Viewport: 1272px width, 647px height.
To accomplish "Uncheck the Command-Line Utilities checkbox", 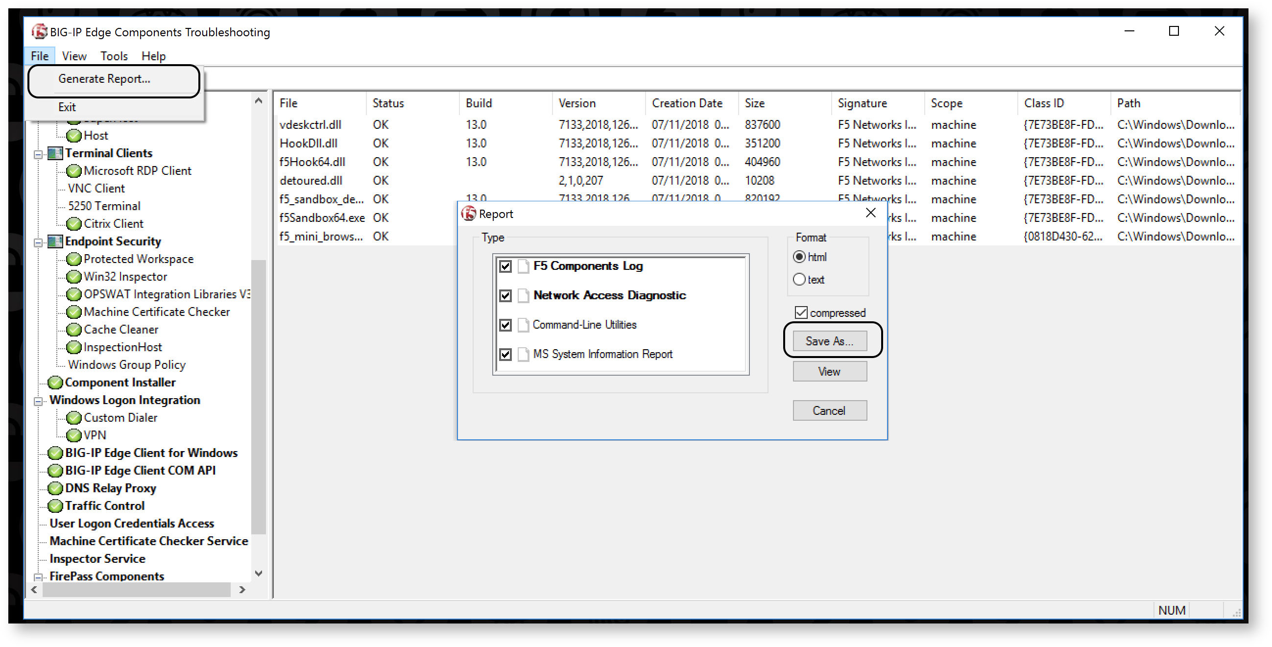I will [505, 325].
